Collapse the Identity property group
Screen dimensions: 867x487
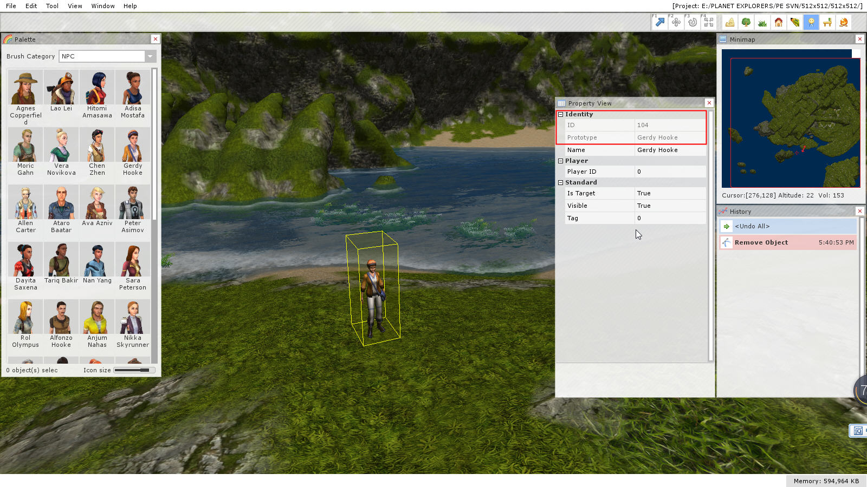pos(561,114)
